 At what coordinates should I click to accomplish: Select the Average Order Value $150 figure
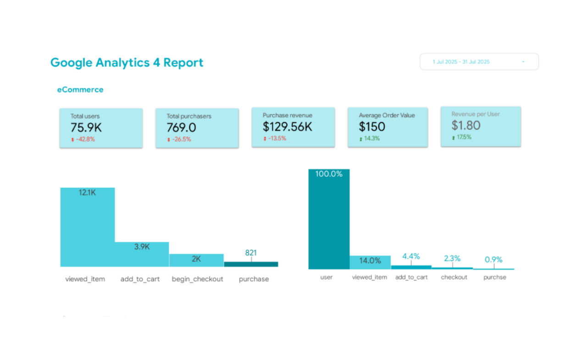coord(372,127)
